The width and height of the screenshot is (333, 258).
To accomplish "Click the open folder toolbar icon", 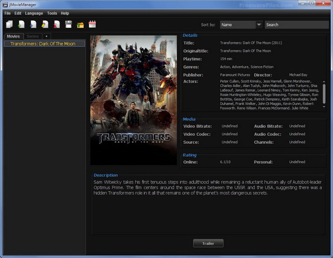I will point(80,24).
